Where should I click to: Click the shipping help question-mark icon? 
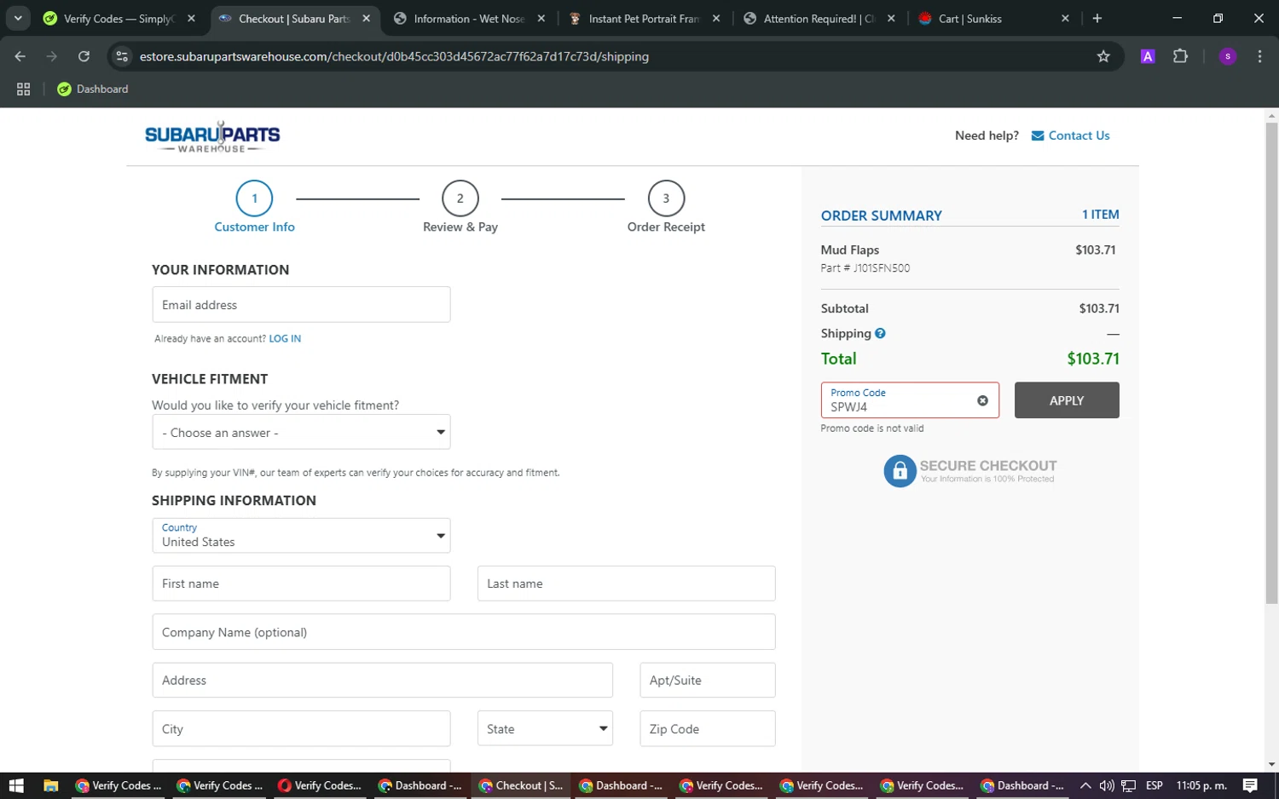(880, 333)
